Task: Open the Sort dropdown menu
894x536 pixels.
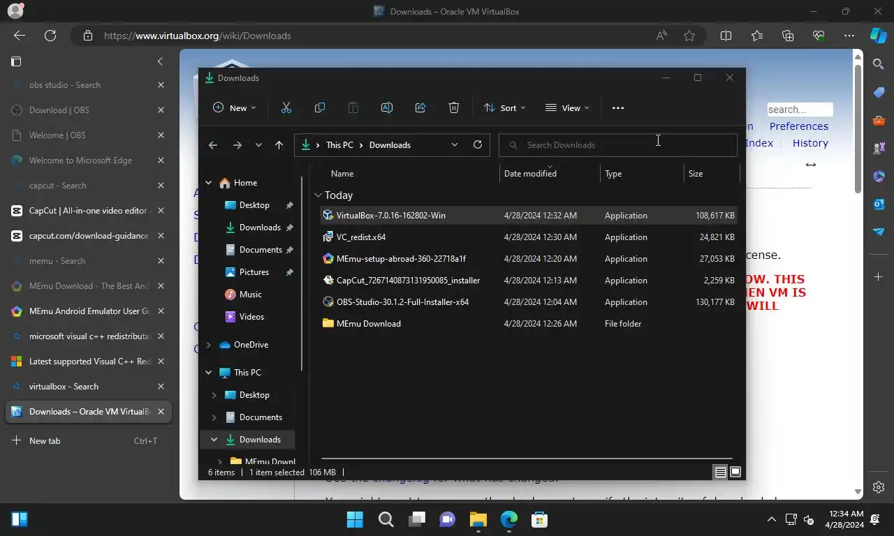Action: 505,107
